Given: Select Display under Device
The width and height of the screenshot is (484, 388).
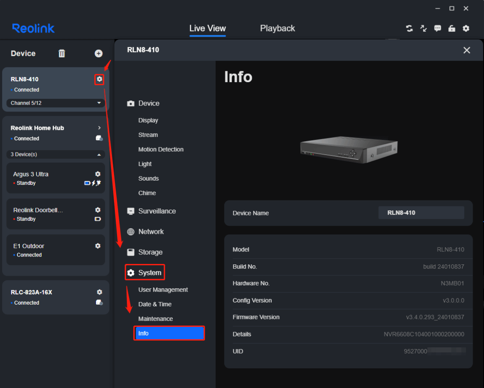Looking at the screenshot, I should 148,120.
